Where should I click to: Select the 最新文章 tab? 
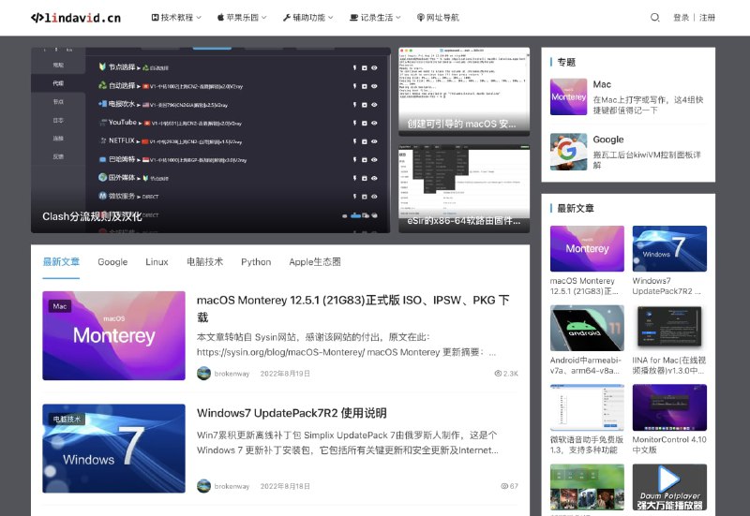pos(61,262)
